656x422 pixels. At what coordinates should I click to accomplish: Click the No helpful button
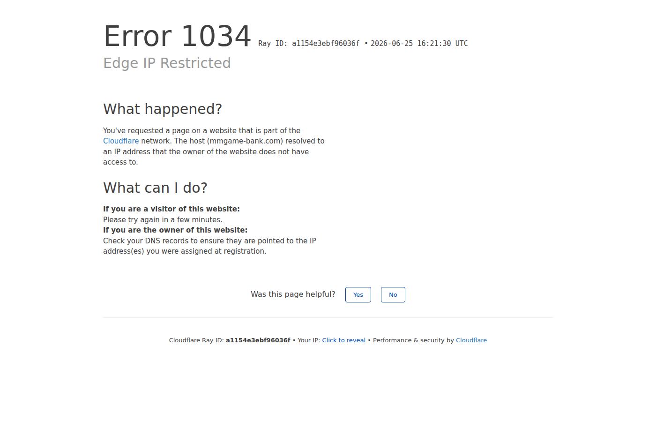(393, 294)
